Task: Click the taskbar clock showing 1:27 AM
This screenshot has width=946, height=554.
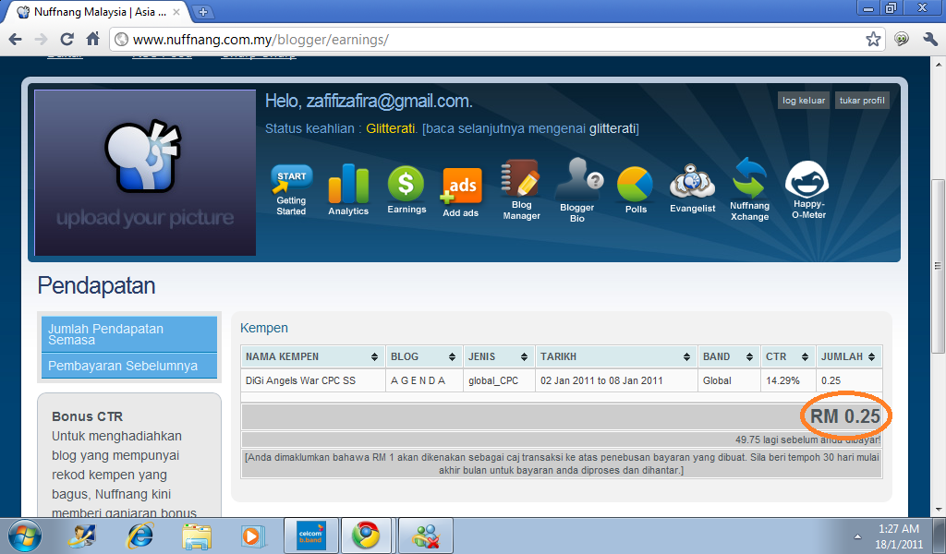Action: [x=898, y=529]
